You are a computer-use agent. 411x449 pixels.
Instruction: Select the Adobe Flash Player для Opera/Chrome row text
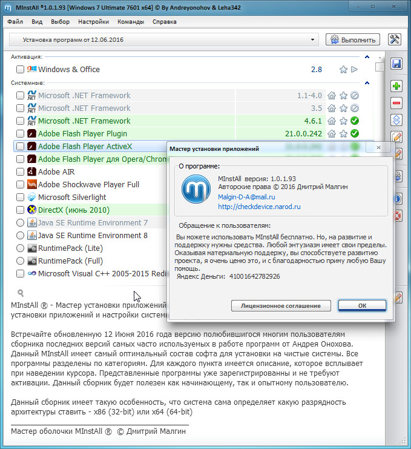pos(102,159)
